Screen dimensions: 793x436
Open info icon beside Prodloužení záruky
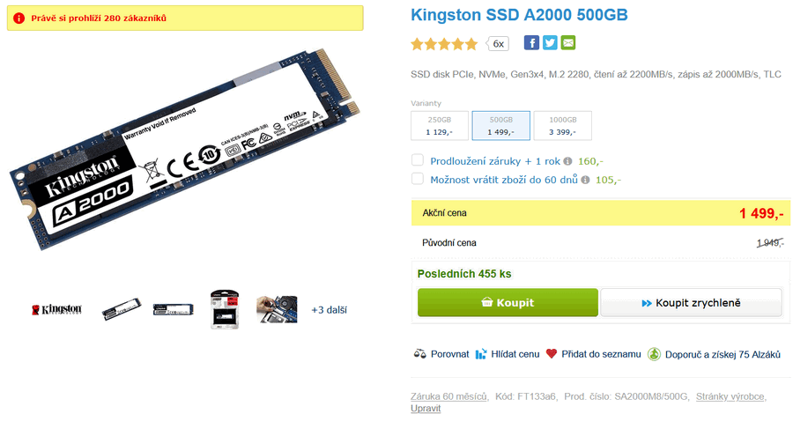pyautogui.click(x=568, y=161)
